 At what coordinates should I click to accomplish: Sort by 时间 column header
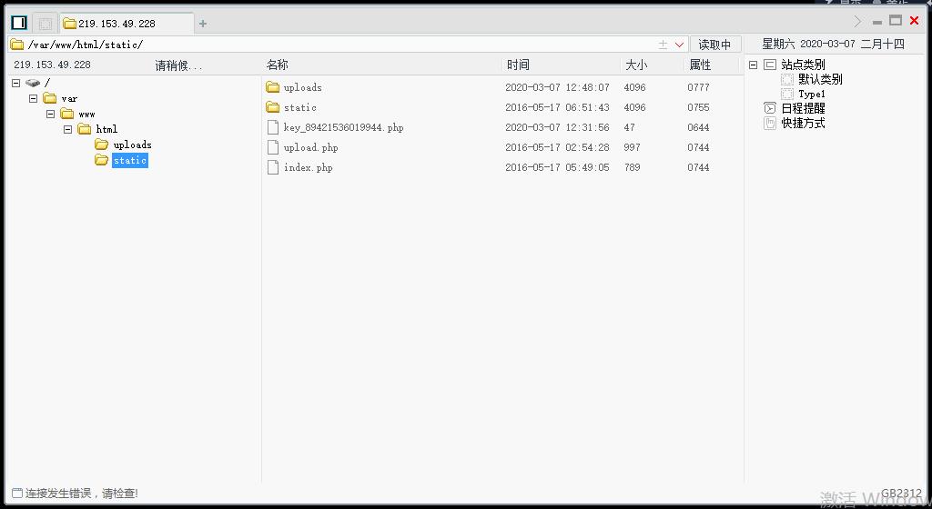(x=518, y=65)
